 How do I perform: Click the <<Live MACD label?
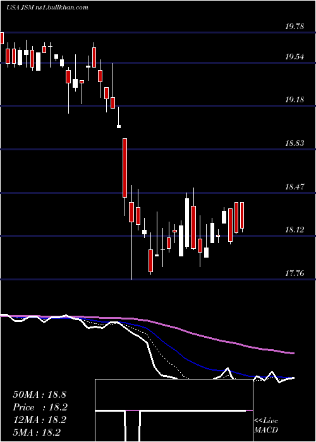[266, 426]
